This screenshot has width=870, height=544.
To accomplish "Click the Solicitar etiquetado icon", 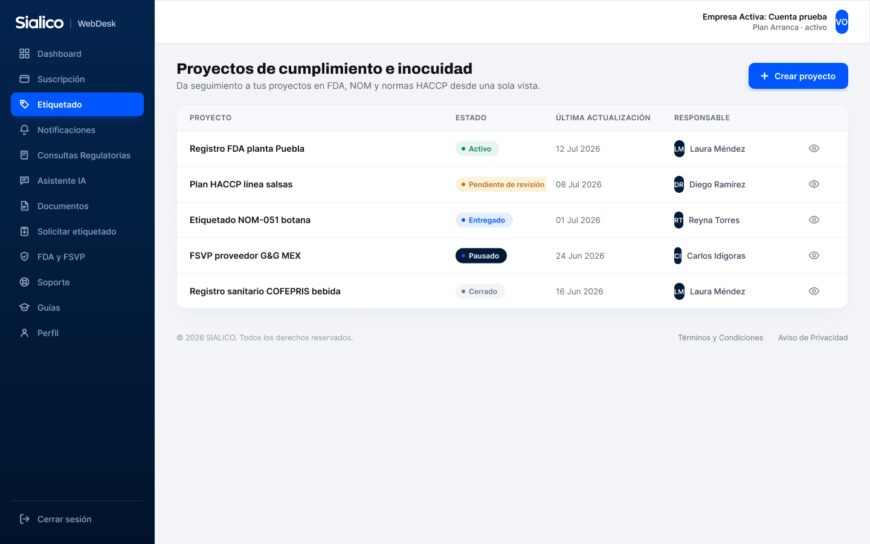I will click(x=24, y=232).
